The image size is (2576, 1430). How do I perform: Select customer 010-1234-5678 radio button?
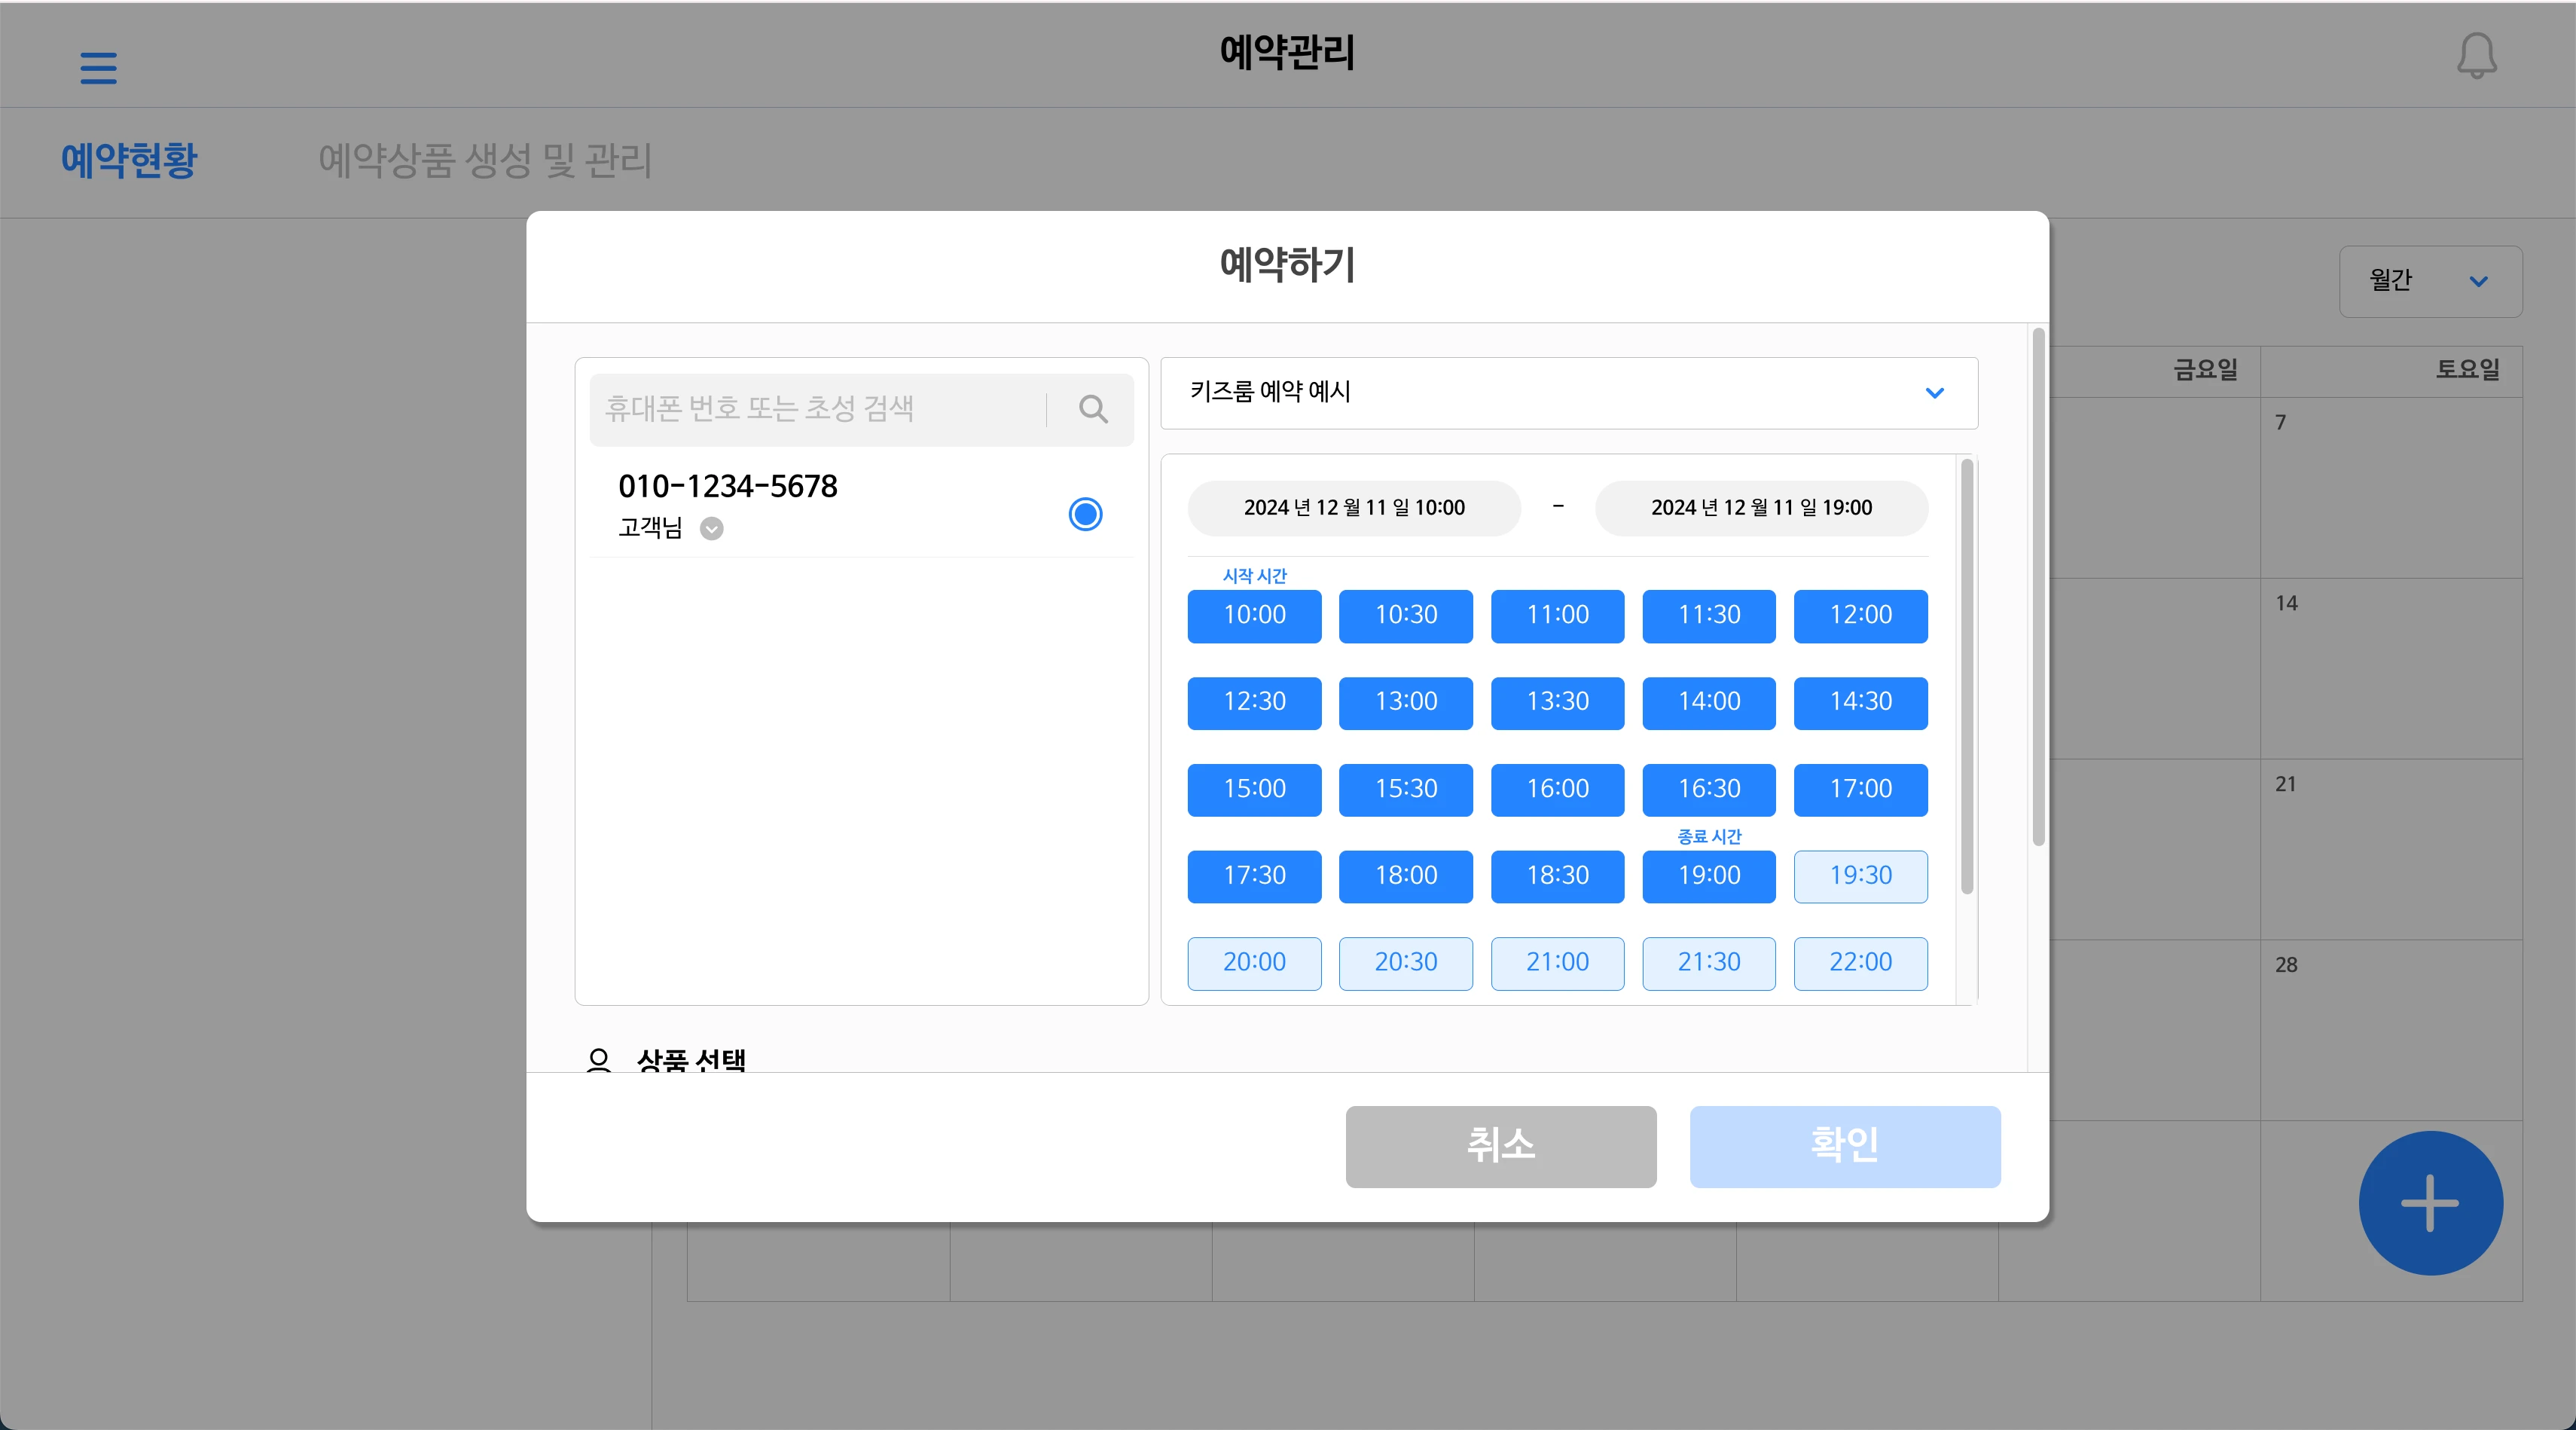(x=1085, y=514)
